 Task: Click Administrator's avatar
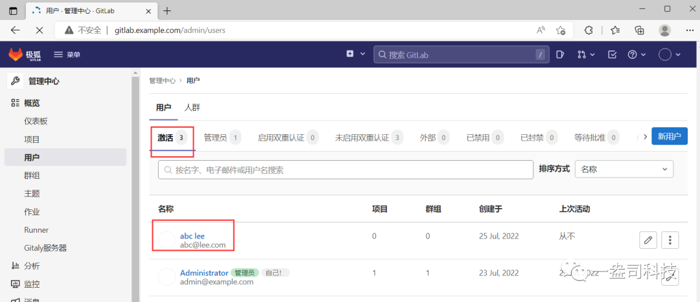click(167, 277)
